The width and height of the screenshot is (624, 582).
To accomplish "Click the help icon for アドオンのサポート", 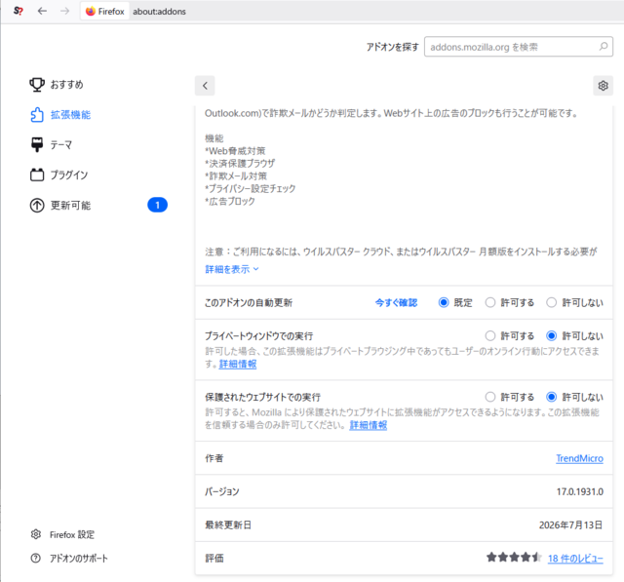I will [36, 559].
